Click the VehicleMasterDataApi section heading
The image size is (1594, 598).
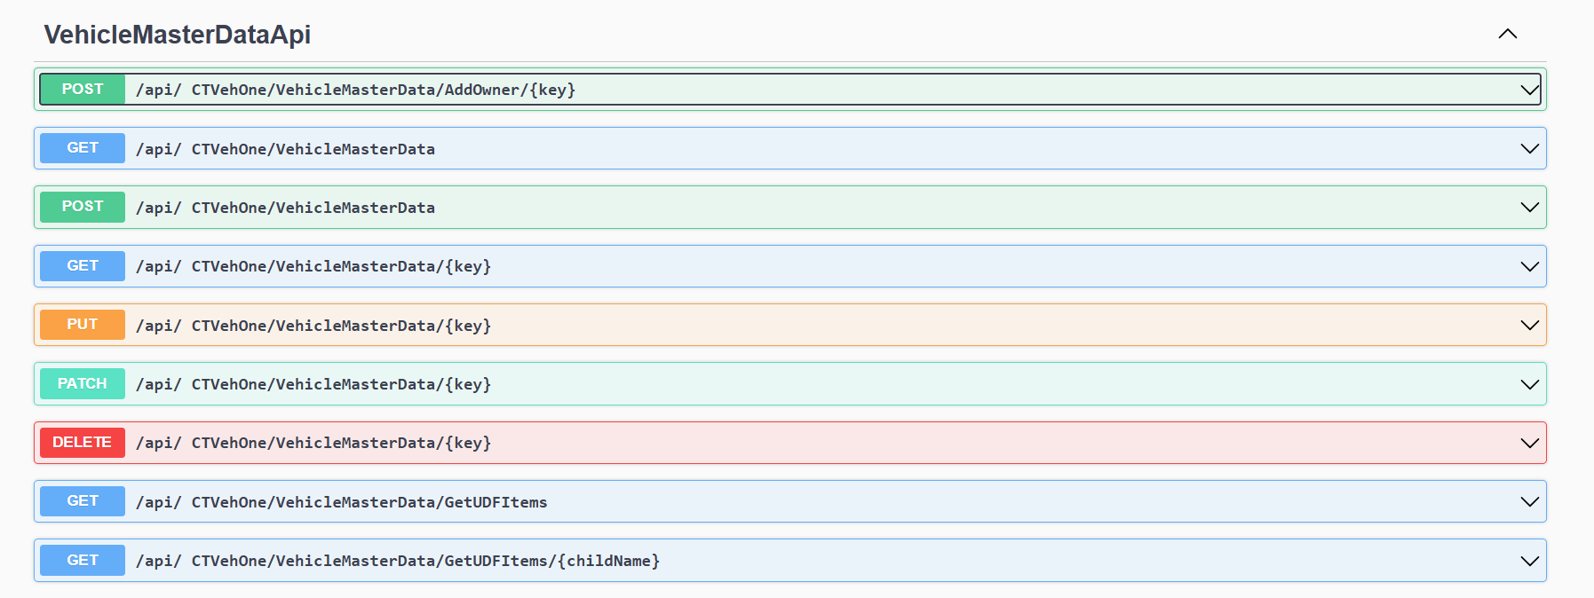click(178, 35)
